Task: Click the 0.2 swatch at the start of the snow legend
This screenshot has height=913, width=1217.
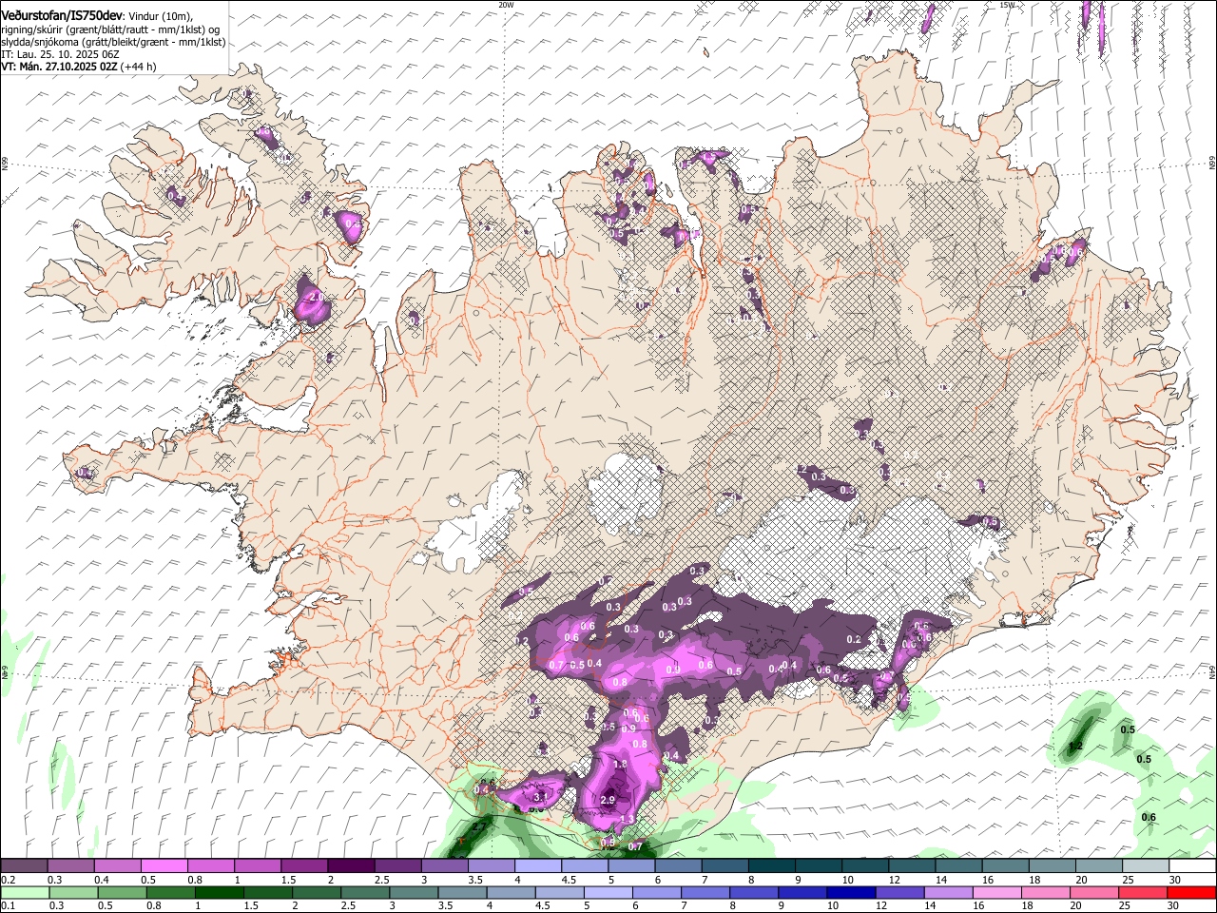Action: (24, 866)
